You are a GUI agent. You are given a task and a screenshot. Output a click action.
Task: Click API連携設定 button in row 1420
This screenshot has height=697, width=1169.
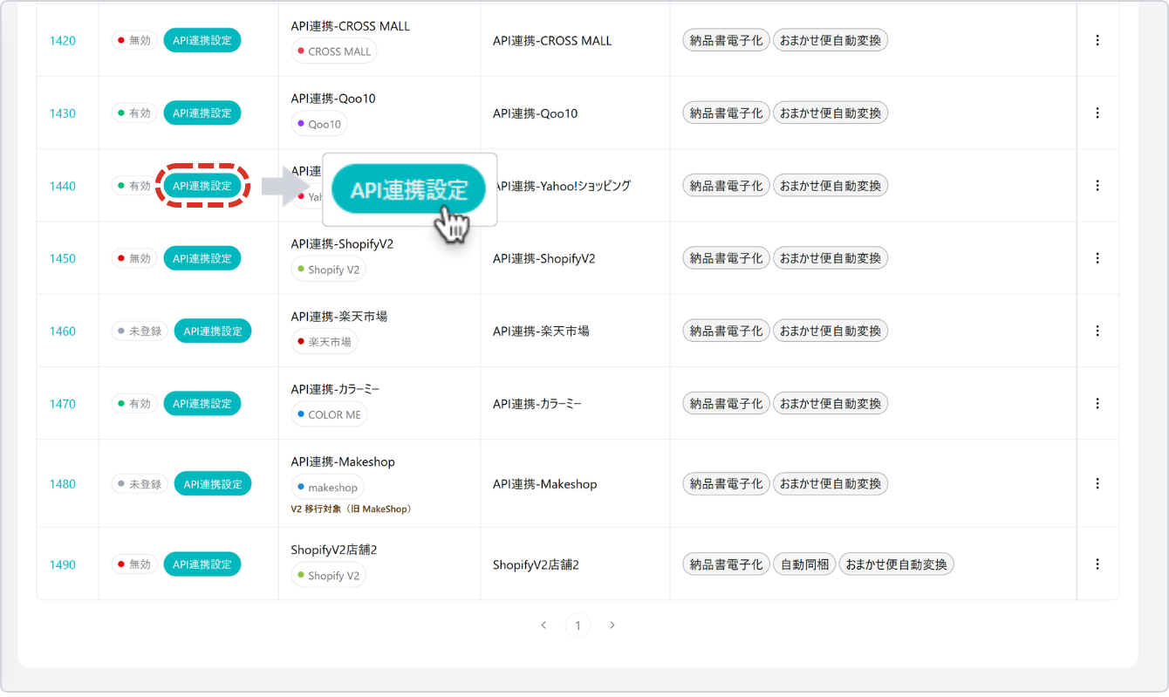(202, 40)
